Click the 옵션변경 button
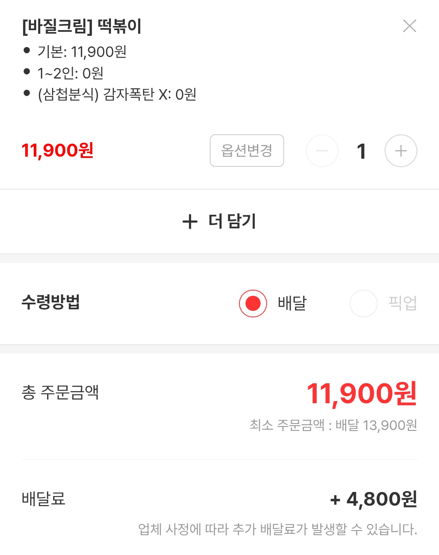Image resolution: width=439 pixels, height=555 pixels. [247, 151]
